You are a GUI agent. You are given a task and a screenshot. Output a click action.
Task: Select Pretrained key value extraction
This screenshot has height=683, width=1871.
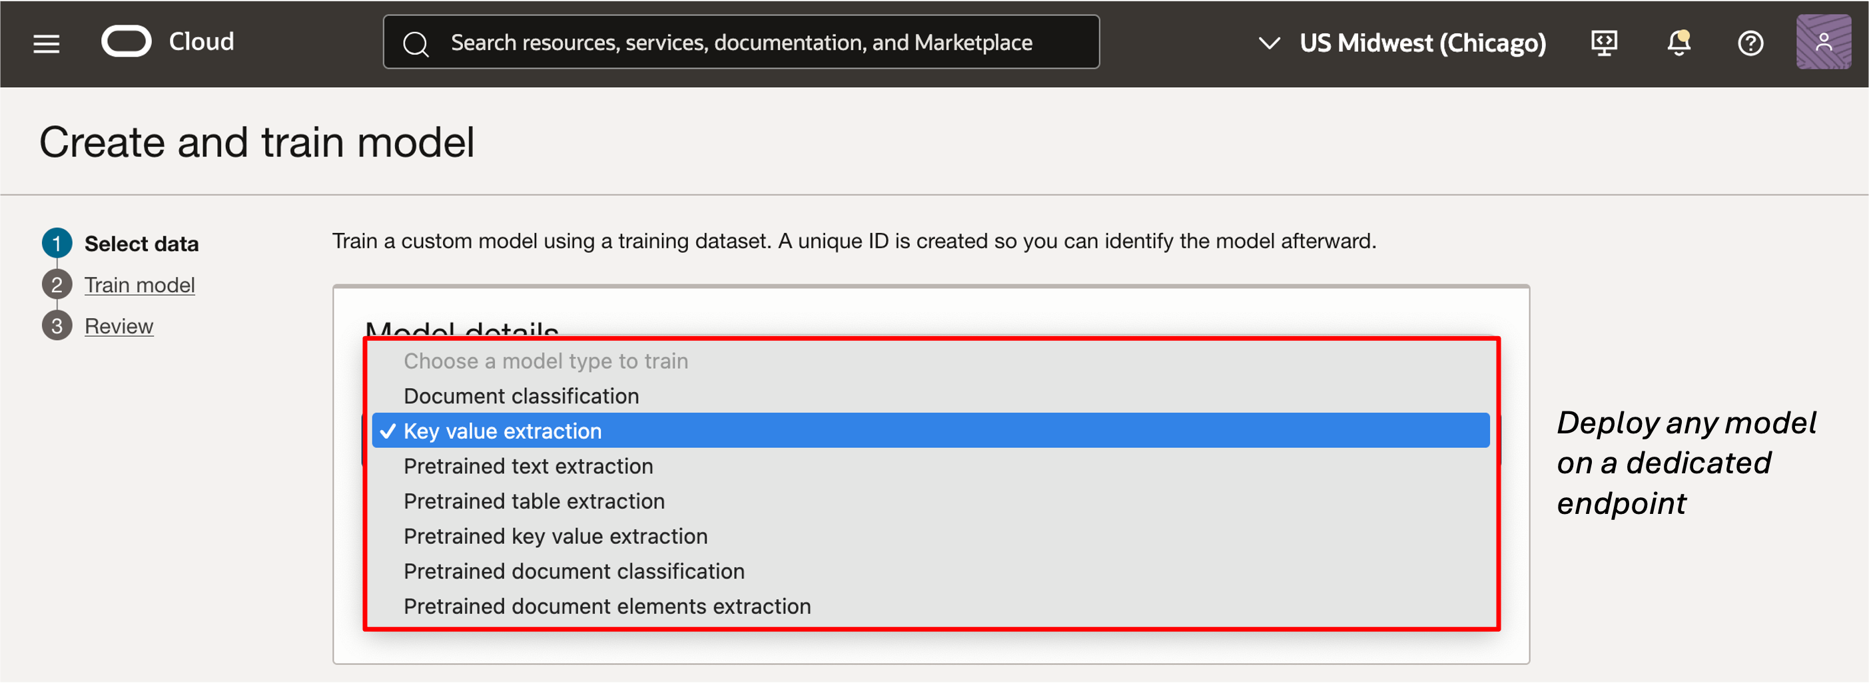pos(555,536)
